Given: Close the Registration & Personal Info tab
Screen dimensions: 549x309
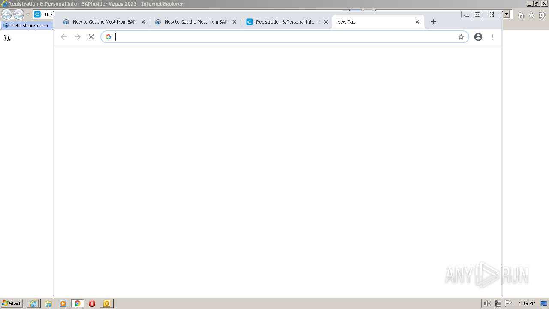Looking at the screenshot, I should coord(326,22).
